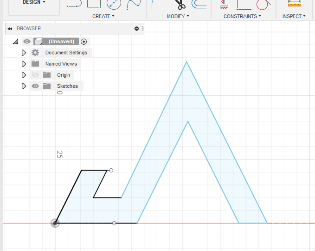Select the Rectangle sketch tool
The width and height of the screenshot is (315, 251).
click(94, 4)
